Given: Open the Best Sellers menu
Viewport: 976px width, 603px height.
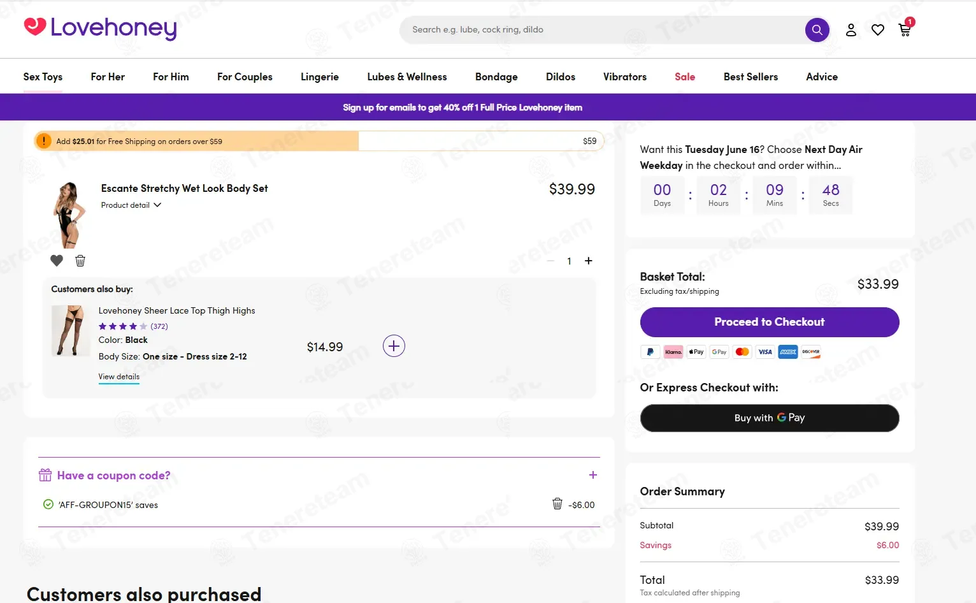Looking at the screenshot, I should pyautogui.click(x=750, y=76).
